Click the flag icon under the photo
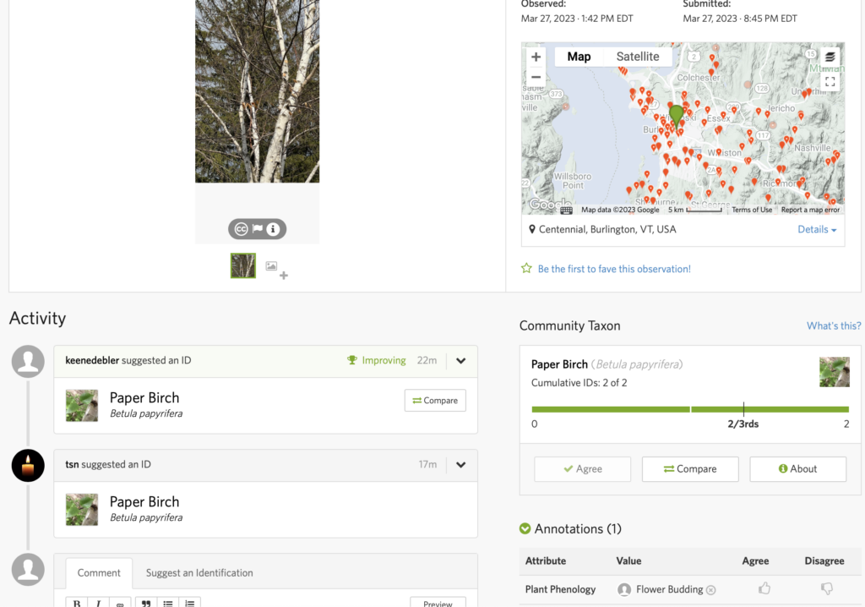 257,229
